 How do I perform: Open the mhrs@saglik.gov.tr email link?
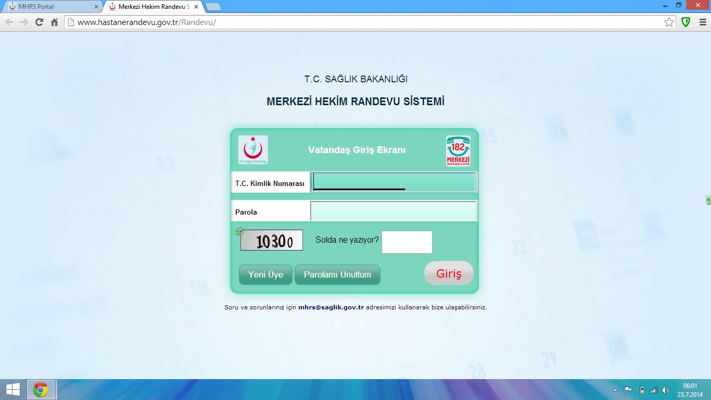[x=331, y=307]
